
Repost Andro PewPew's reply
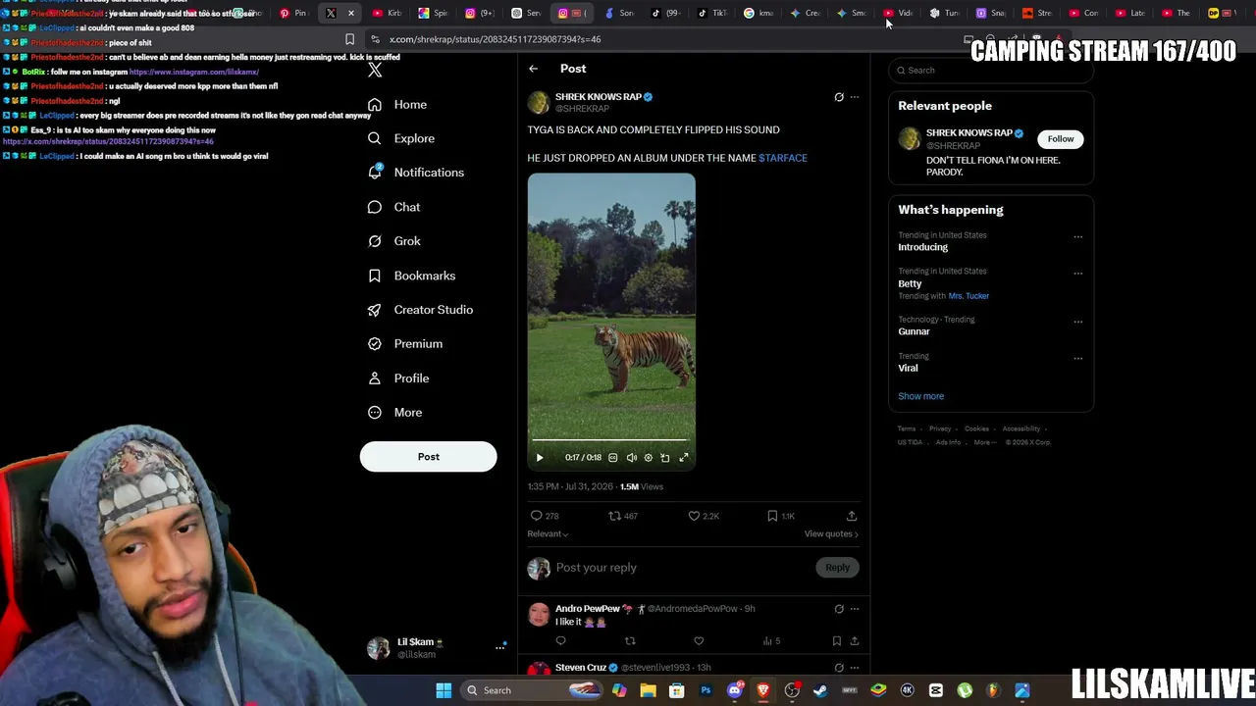[x=630, y=641]
